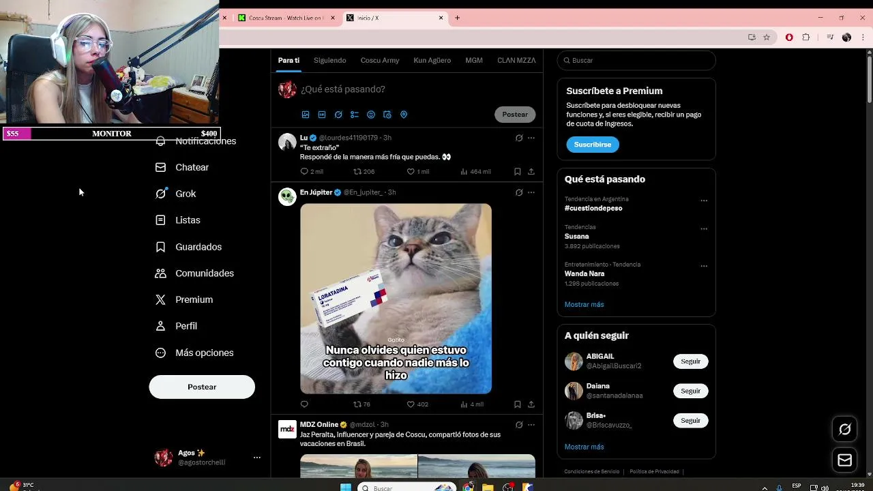Open the emoji picker in composer
Screen dimensions: 873x491
pos(371,115)
